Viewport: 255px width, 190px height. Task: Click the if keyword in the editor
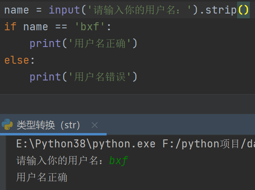point(10,27)
